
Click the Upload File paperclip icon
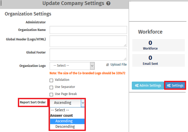pos(108,65)
